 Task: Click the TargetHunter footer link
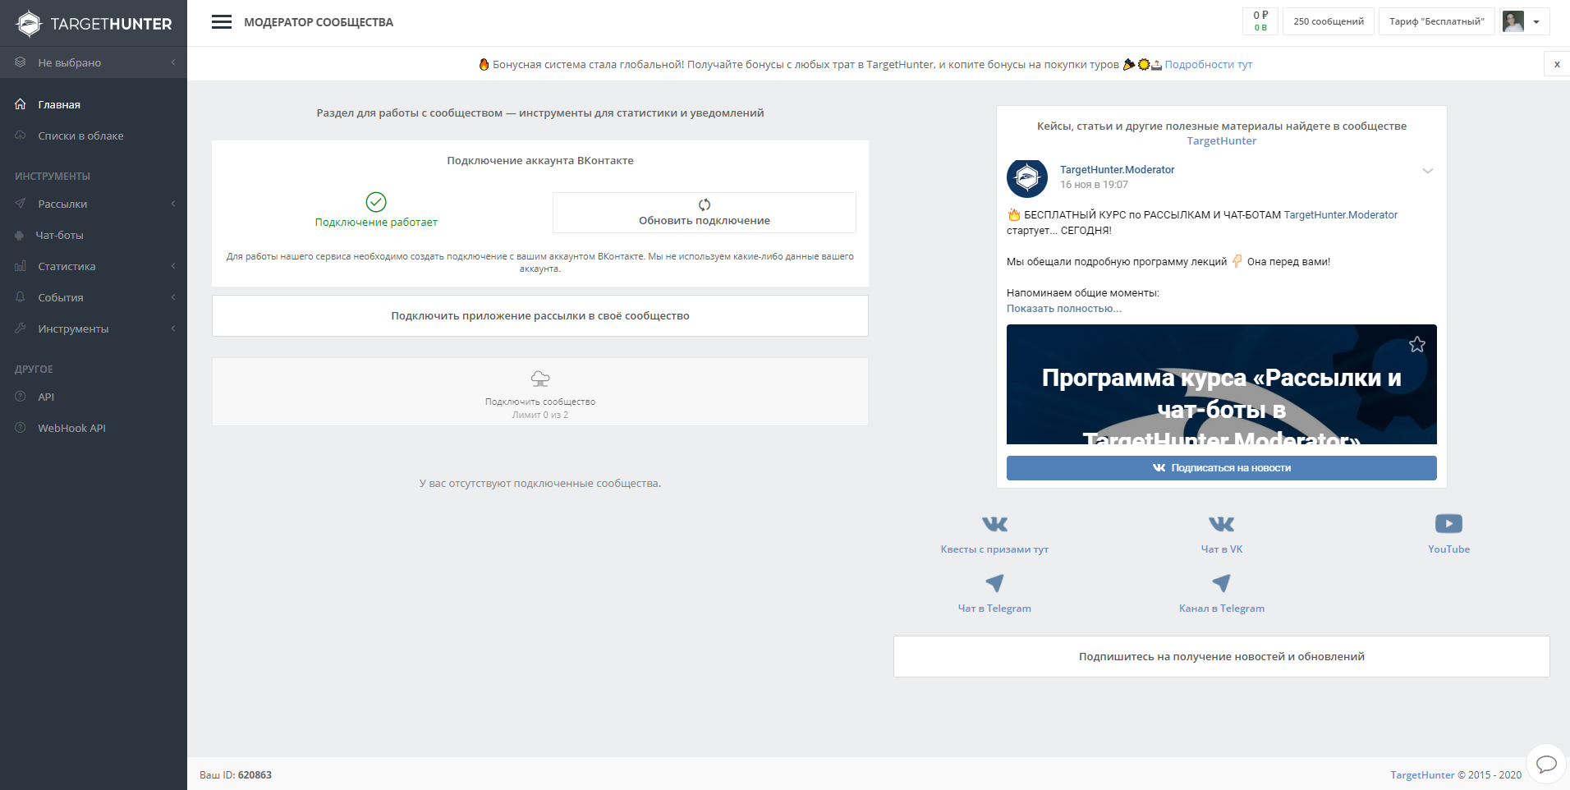click(x=1422, y=775)
